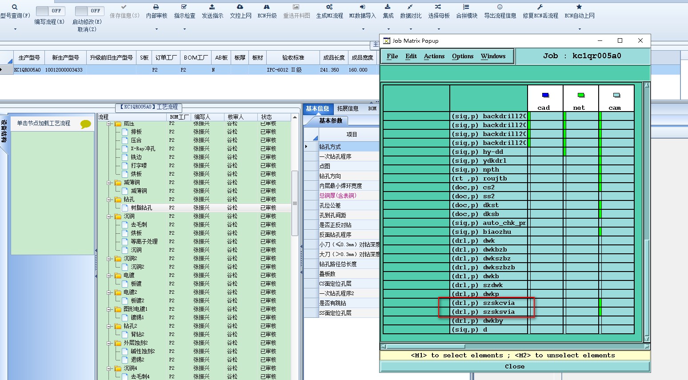This screenshot has width=688, height=380.
Task: Click the 生成MI流程 gears icon
Action: (x=329, y=7)
